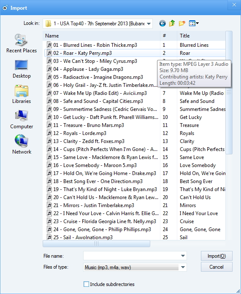Click the vertical scrollbar thumb
This screenshot has height=294, width=241.
pyautogui.click(x=229, y=92)
